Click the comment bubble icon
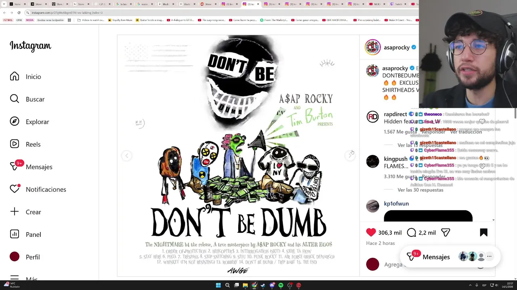 (412, 232)
